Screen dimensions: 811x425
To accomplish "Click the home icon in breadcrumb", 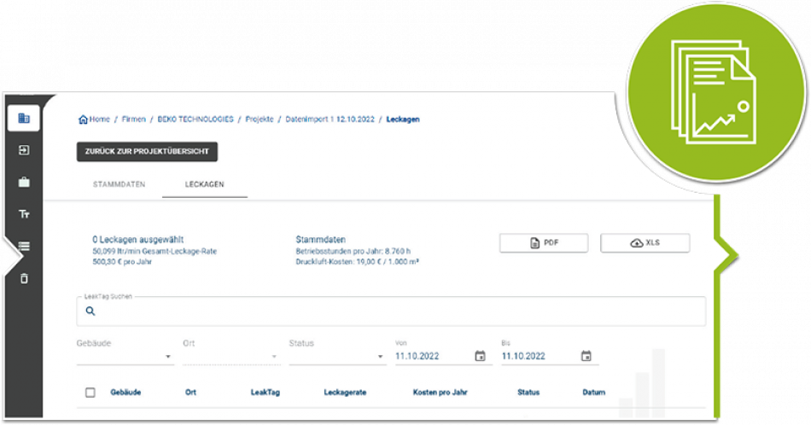I will 83,119.
